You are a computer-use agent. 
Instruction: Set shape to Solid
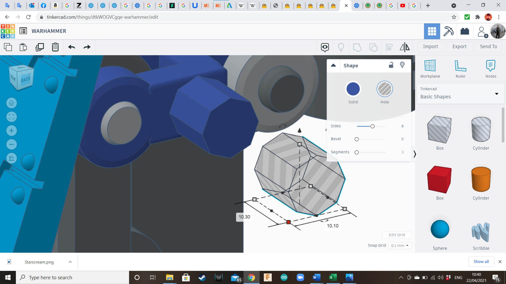pos(353,89)
